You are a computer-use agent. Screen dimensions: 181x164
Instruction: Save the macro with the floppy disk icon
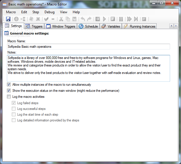pyautogui.click(x=8, y=19)
